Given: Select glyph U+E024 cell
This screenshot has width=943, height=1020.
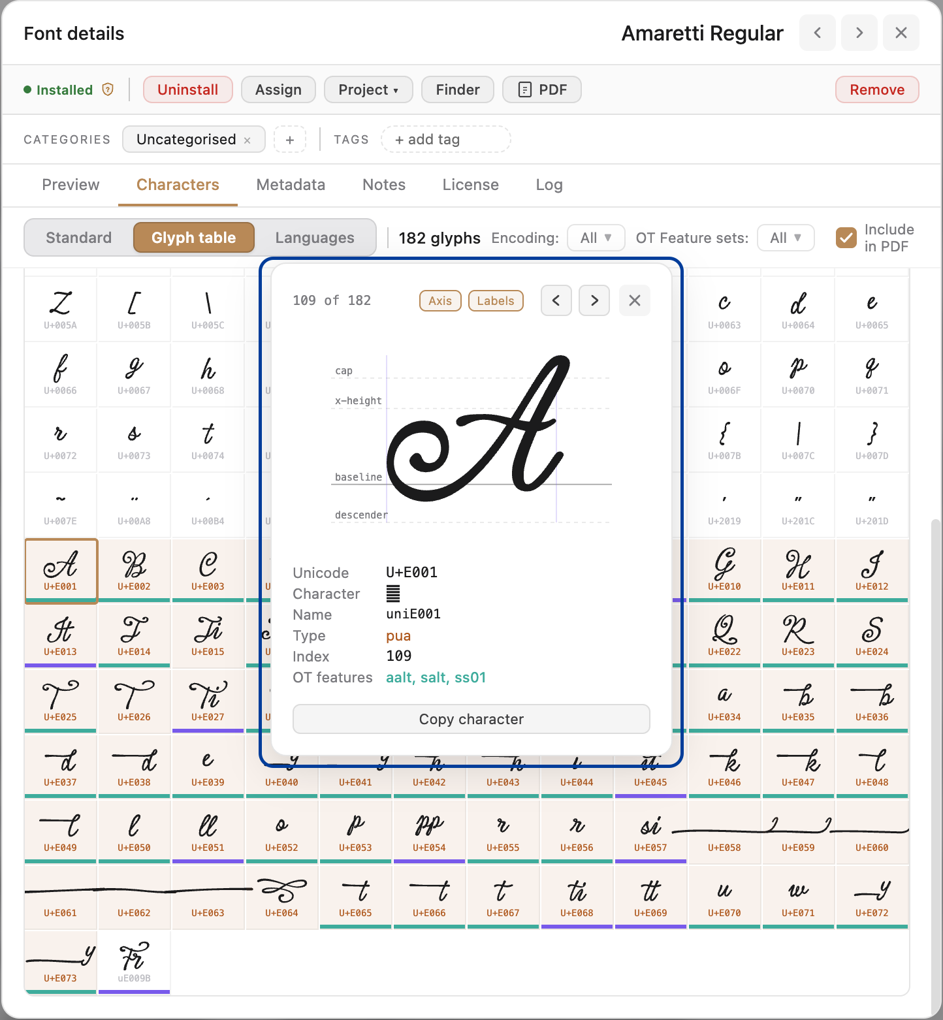Looking at the screenshot, I should tap(872, 636).
